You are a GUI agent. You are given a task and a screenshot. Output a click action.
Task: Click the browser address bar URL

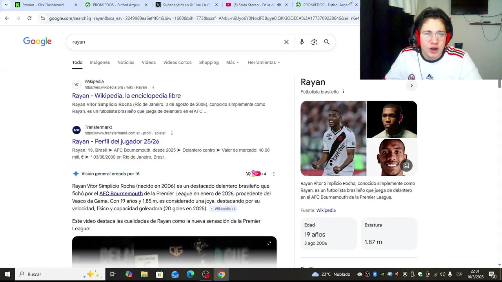point(204,18)
